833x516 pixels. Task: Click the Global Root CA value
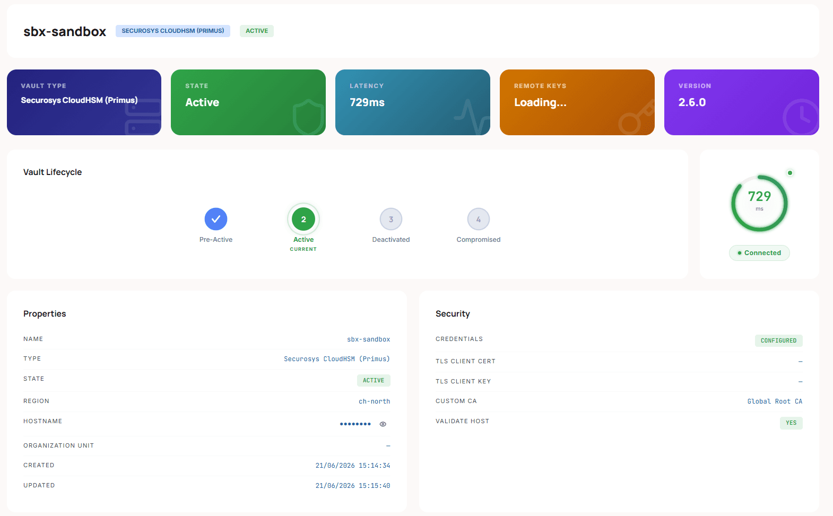click(x=775, y=401)
